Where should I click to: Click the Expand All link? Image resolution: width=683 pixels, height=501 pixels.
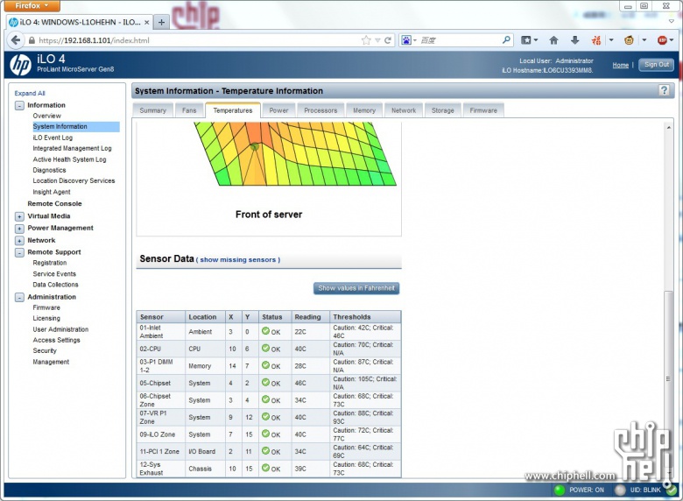pyautogui.click(x=30, y=93)
